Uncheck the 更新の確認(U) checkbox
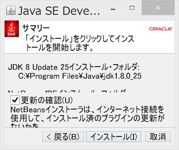The height and width of the screenshot is (150, 179). (15, 100)
